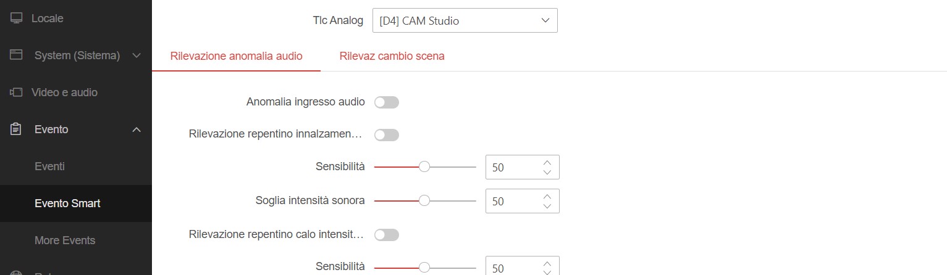The height and width of the screenshot is (275, 947).
Task: Increase the first Sensibilità value with the up arrow
Action: click(547, 163)
